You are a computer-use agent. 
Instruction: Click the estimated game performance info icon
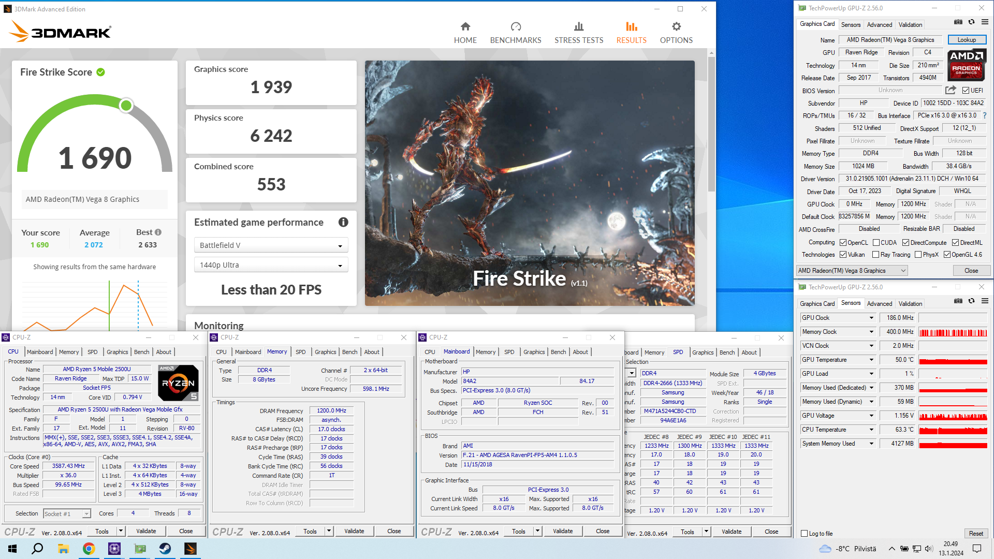343,222
